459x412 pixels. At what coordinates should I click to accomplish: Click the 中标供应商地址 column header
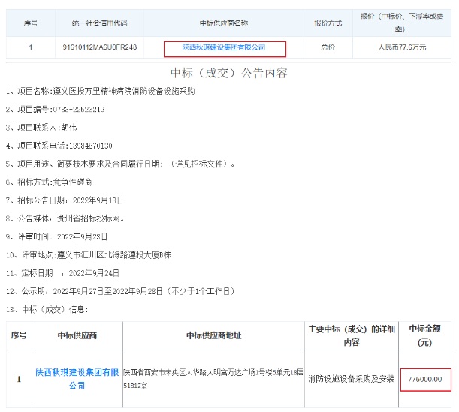[213, 335]
